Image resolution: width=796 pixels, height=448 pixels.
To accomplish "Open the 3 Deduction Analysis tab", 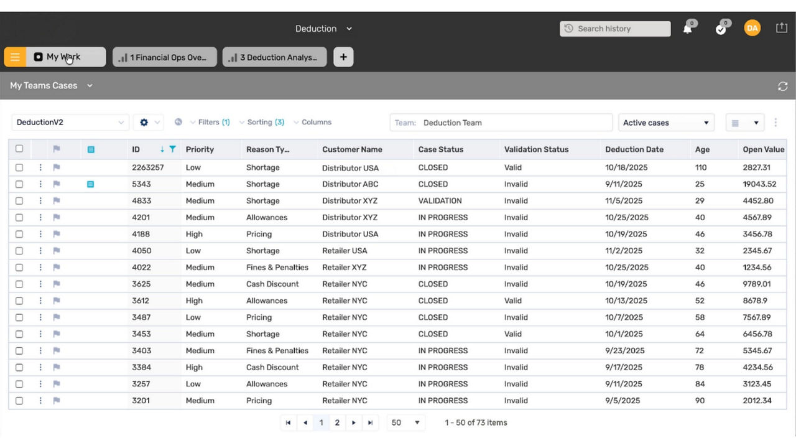I will coord(274,57).
